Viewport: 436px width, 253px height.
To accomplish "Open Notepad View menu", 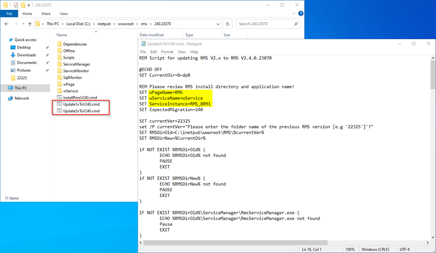I will point(181,52).
